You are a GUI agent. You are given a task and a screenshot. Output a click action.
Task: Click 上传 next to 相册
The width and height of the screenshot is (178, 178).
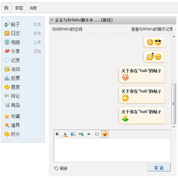point(37,42)
